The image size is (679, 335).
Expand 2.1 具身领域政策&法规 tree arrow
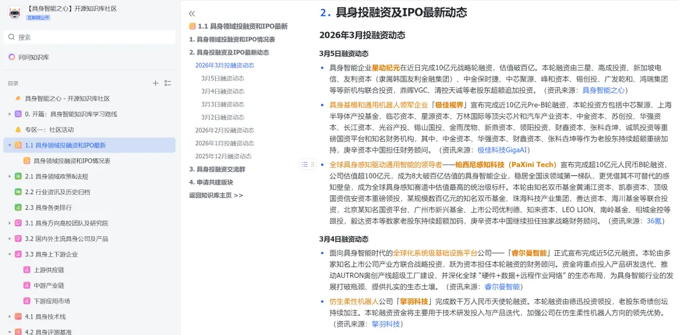(9, 177)
